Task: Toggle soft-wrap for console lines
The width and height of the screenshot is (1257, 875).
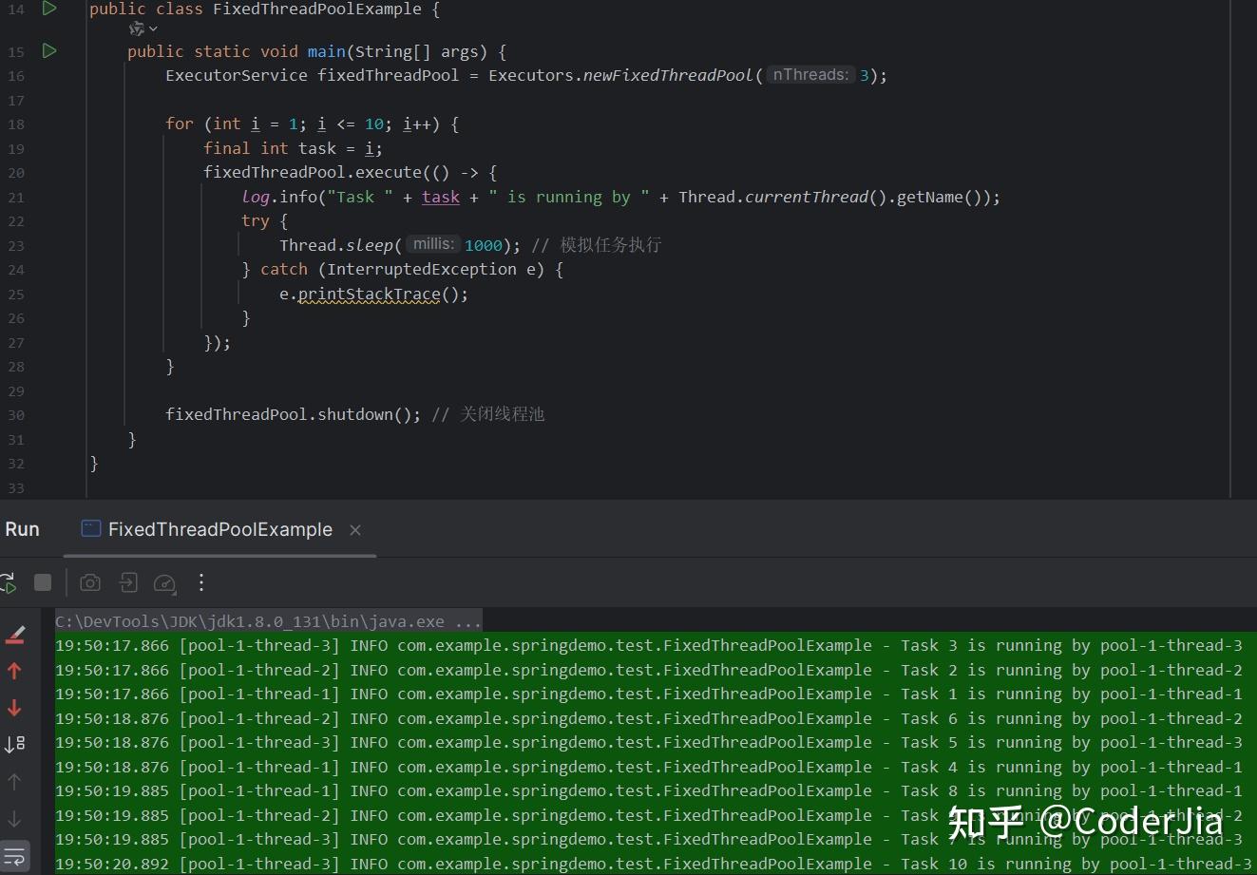Action: (x=15, y=854)
